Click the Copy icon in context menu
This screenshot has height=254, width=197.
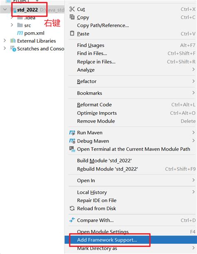click(72, 17)
